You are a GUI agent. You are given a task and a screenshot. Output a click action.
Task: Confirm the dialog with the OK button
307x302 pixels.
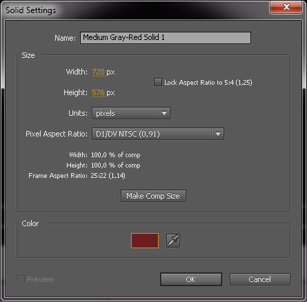(191, 279)
